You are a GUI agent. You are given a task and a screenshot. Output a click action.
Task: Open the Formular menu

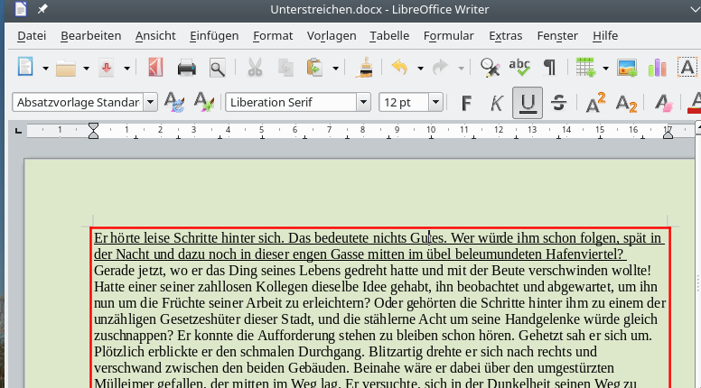[448, 36]
